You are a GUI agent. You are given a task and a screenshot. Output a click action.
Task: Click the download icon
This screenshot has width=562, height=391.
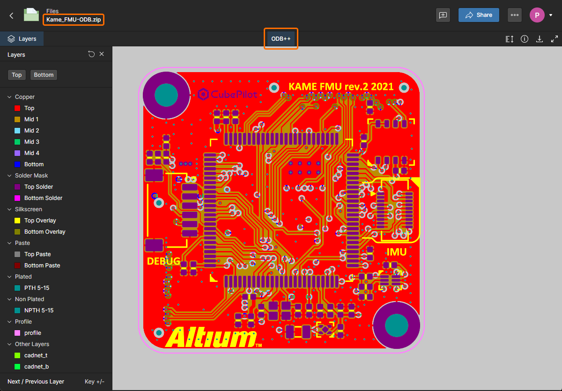click(540, 39)
